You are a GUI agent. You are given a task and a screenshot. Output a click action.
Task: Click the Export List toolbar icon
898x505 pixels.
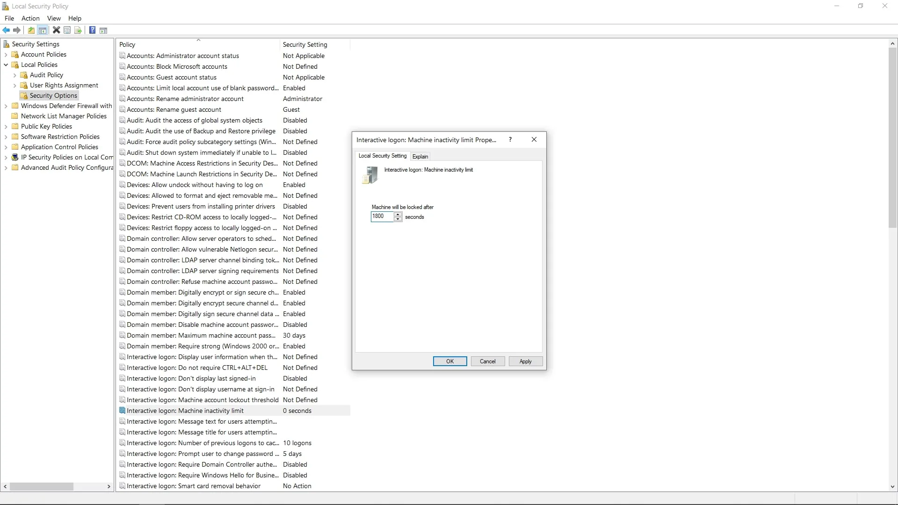[x=78, y=30]
